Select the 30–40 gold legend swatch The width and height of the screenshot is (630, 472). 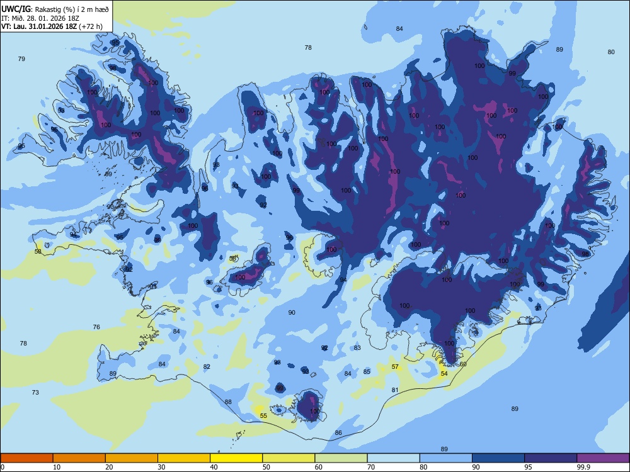(184, 458)
